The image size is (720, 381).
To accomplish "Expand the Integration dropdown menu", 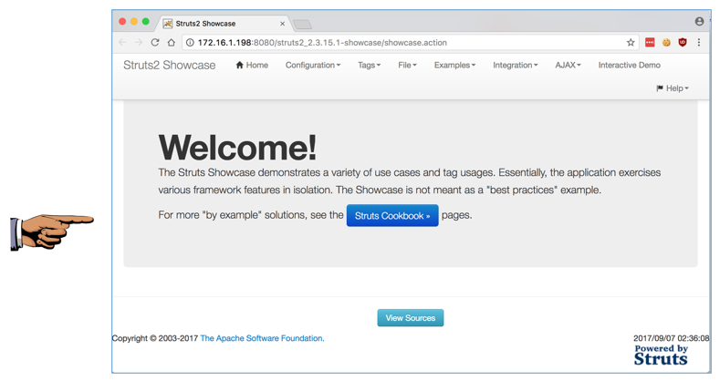I will coord(516,65).
